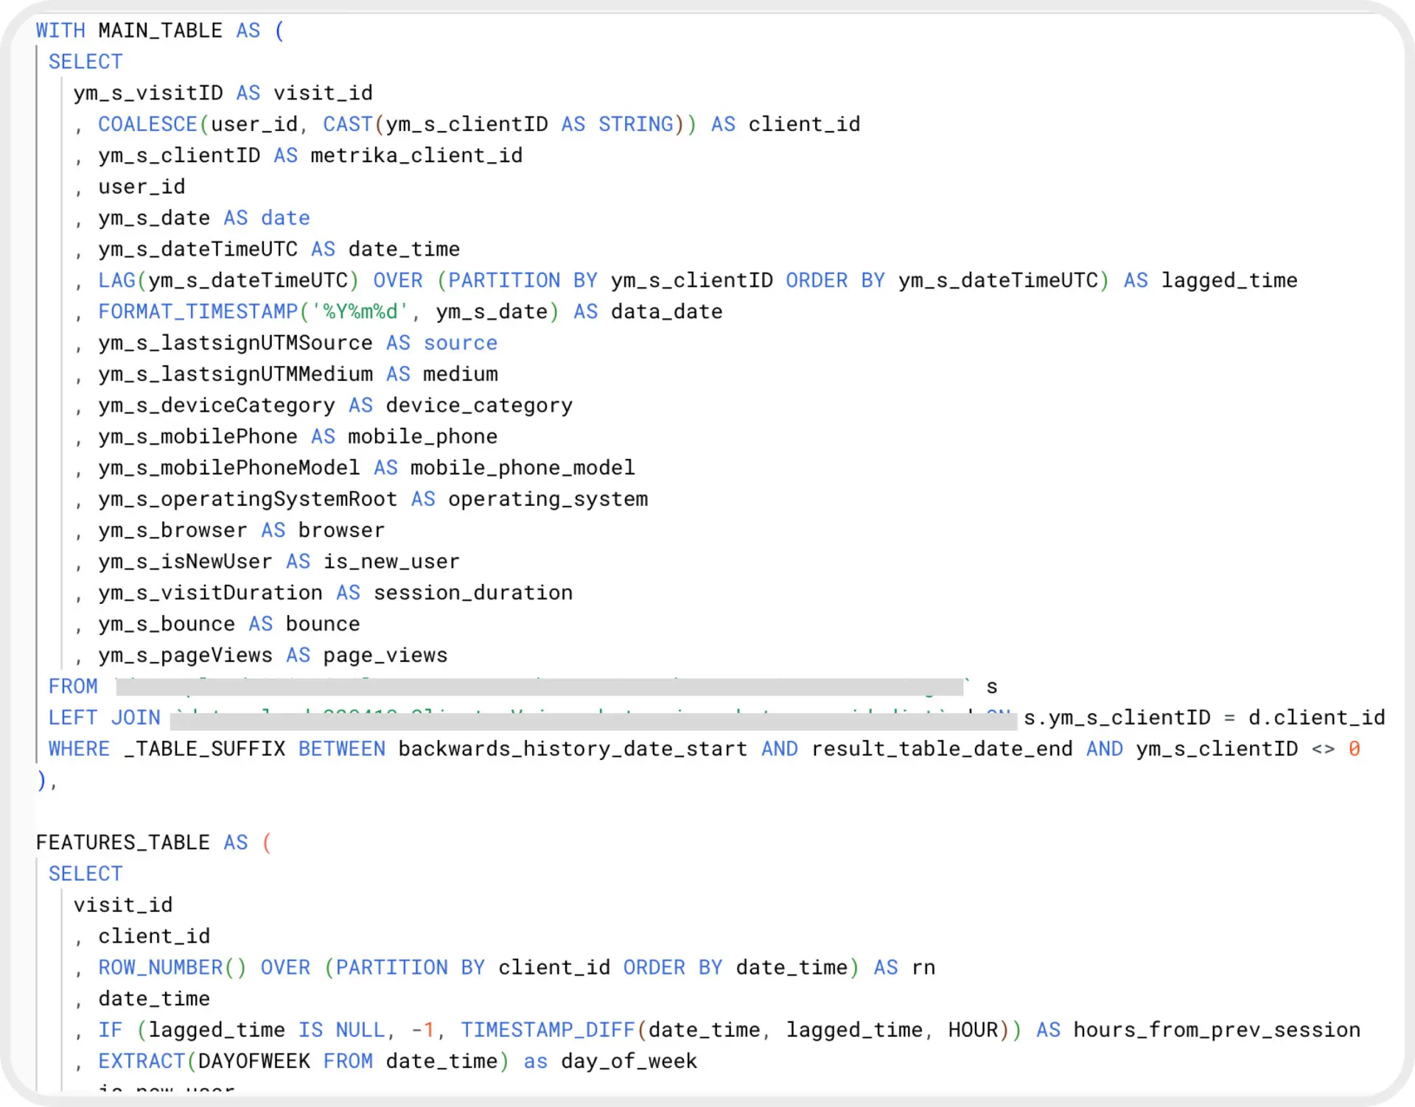Click TIMESTAMP_DIFF function name

click(548, 1030)
